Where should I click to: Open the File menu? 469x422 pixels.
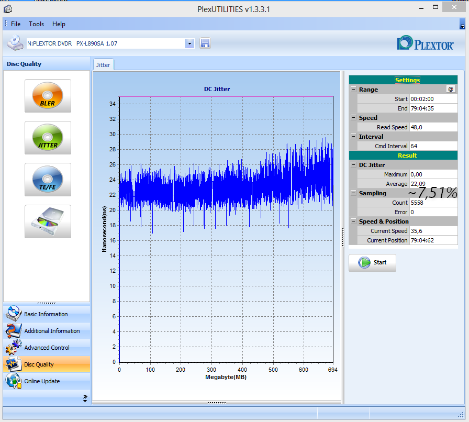click(x=16, y=24)
